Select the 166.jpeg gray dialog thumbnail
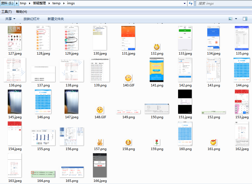 100,165
